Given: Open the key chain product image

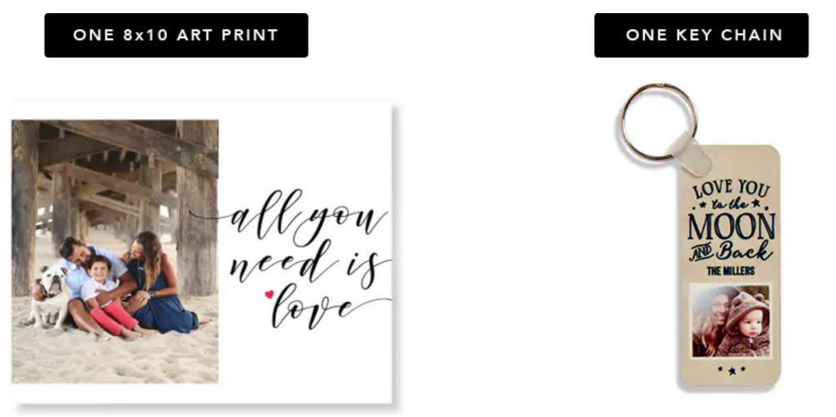Looking at the screenshot, I should click(x=700, y=236).
